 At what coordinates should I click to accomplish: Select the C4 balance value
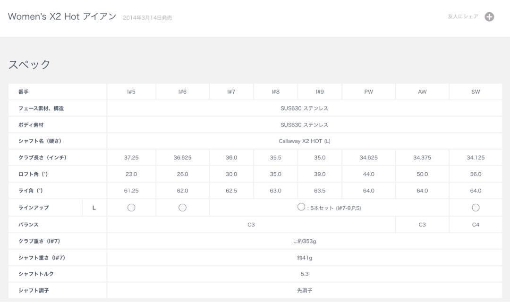tap(476, 225)
